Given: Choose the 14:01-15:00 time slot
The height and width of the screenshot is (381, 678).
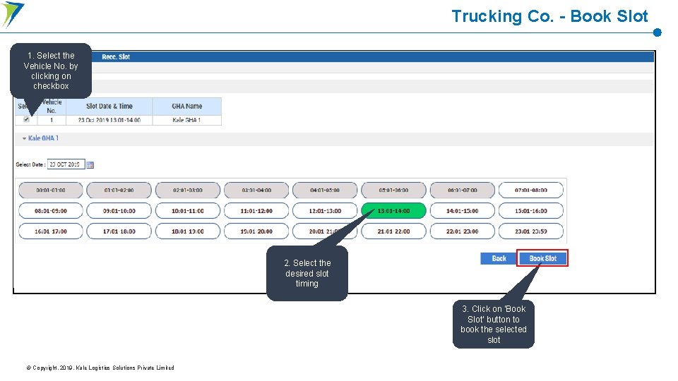Looking at the screenshot, I should 462,211.
